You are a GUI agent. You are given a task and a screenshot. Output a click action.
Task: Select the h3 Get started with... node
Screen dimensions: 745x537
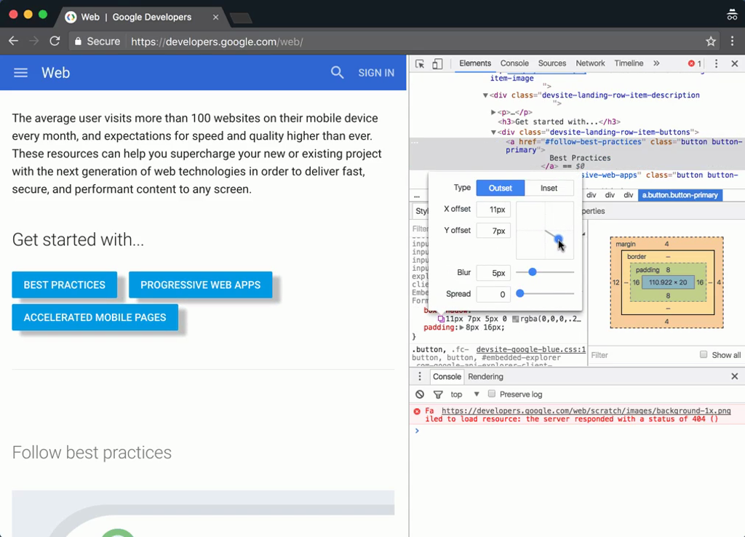[x=559, y=122]
